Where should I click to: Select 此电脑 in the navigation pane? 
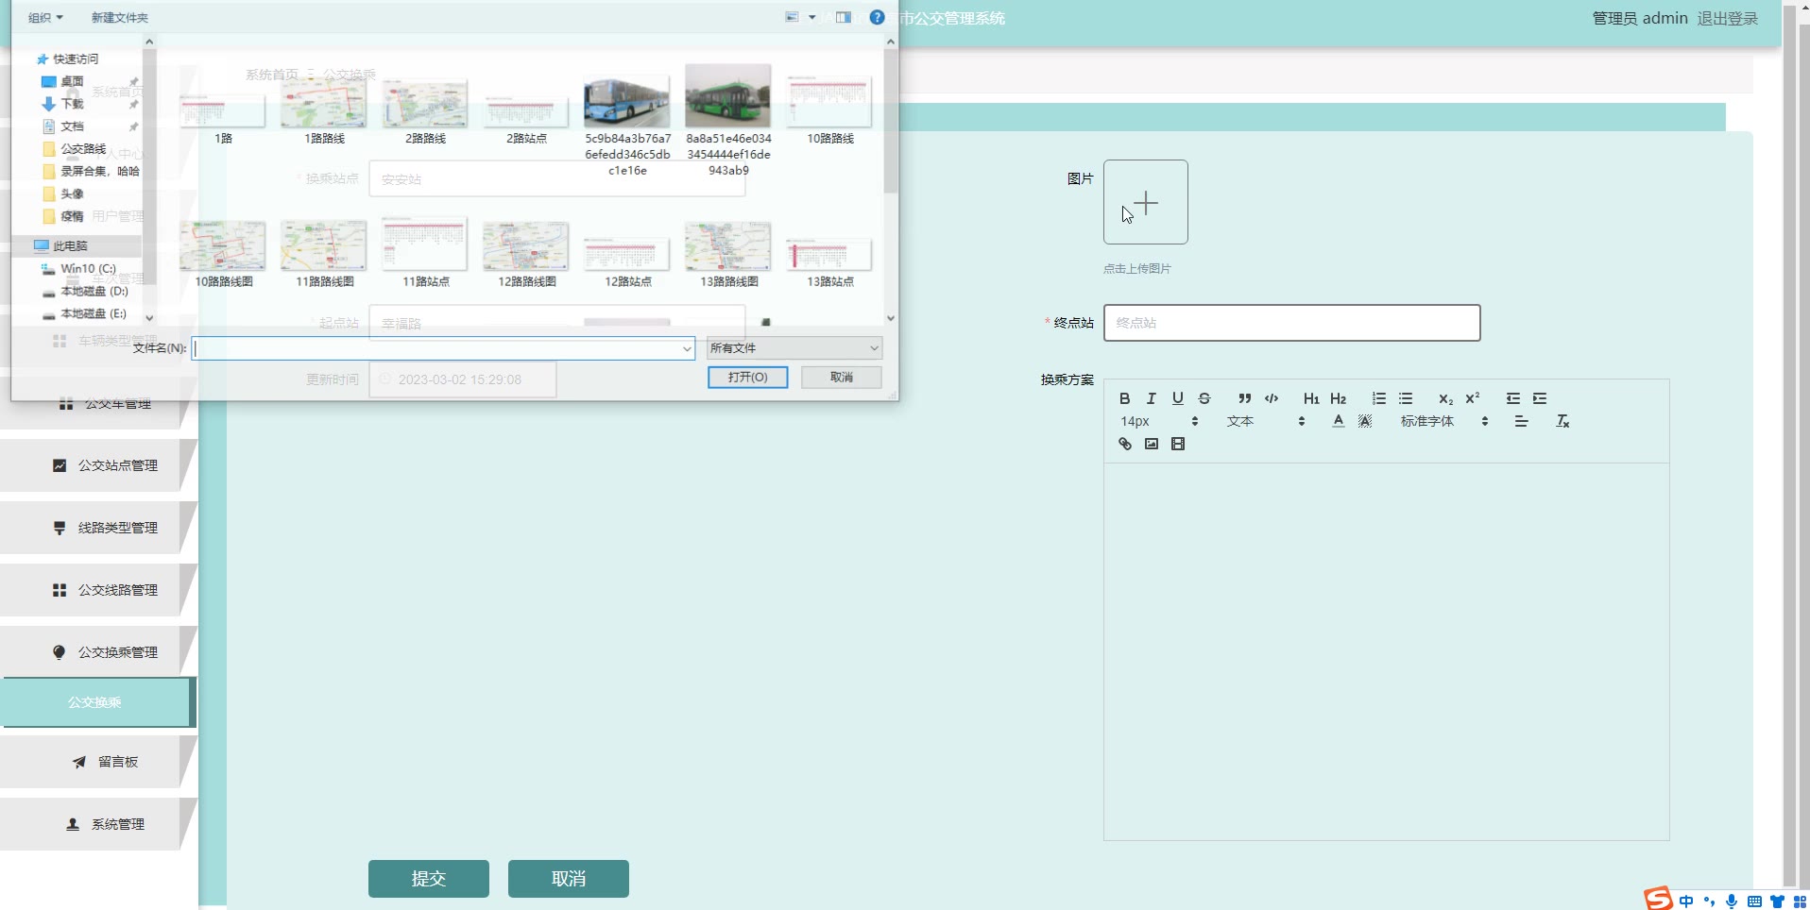pyautogui.click(x=69, y=246)
